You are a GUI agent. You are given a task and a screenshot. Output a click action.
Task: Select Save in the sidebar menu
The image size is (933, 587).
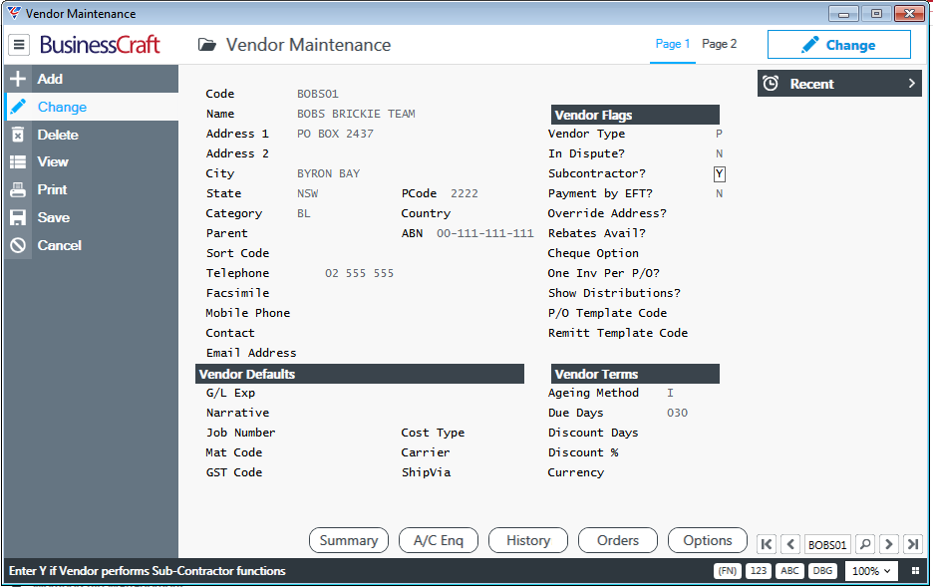[x=92, y=217]
